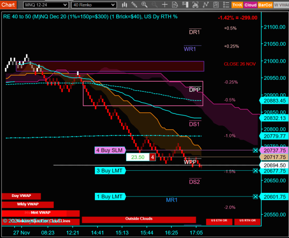Click the +0.5% level label
Image resolution: width=289 pixels, height=238 pixels.
point(230,28)
